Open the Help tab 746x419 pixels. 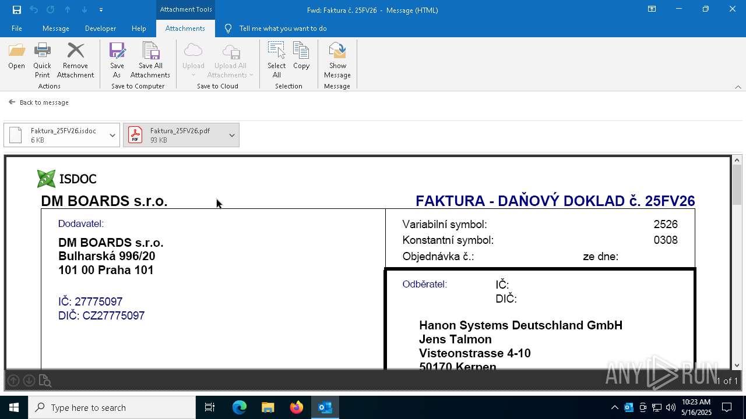click(x=139, y=29)
